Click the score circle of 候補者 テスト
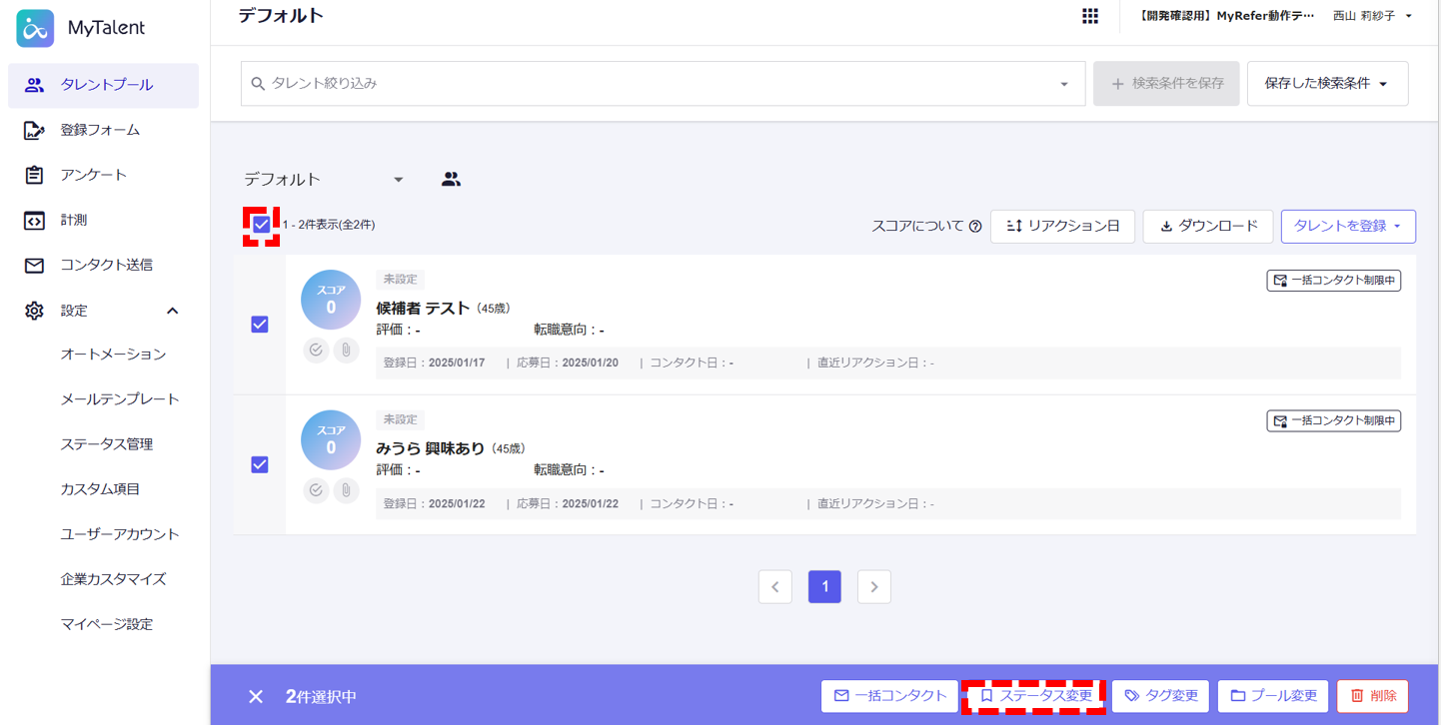This screenshot has width=1441, height=725. [x=331, y=300]
